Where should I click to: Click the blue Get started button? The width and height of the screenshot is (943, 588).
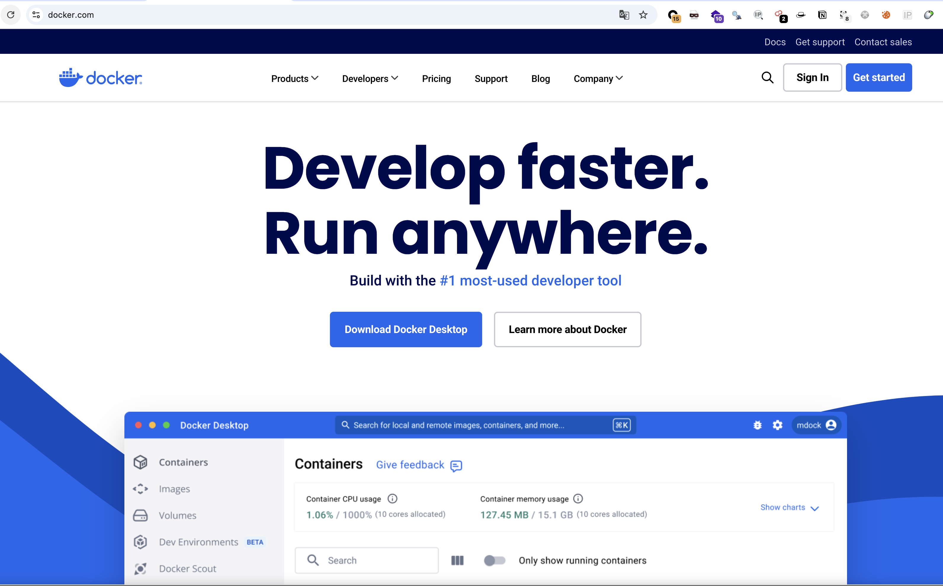879,77
